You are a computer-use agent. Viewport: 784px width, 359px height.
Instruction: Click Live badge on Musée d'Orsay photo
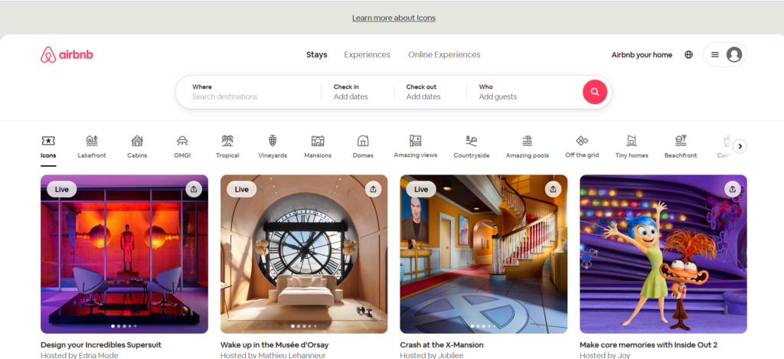click(241, 190)
